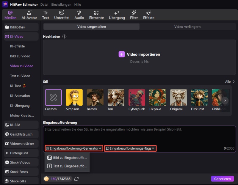Click the Video importieren button
The height and width of the screenshot is (185, 238).
[x=139, y=54]
